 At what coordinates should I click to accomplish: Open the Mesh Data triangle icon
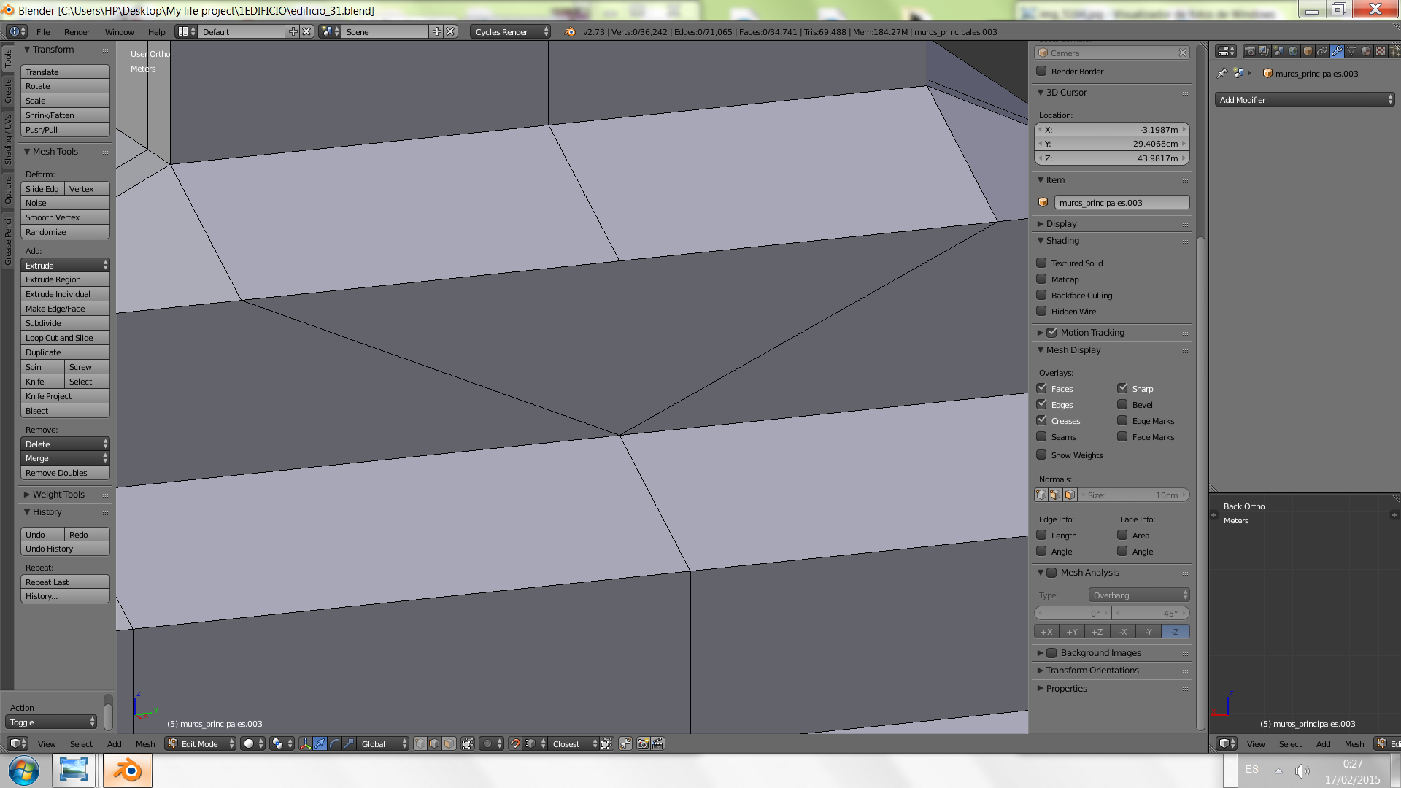pyautogui.click(x=1351, y=51)
